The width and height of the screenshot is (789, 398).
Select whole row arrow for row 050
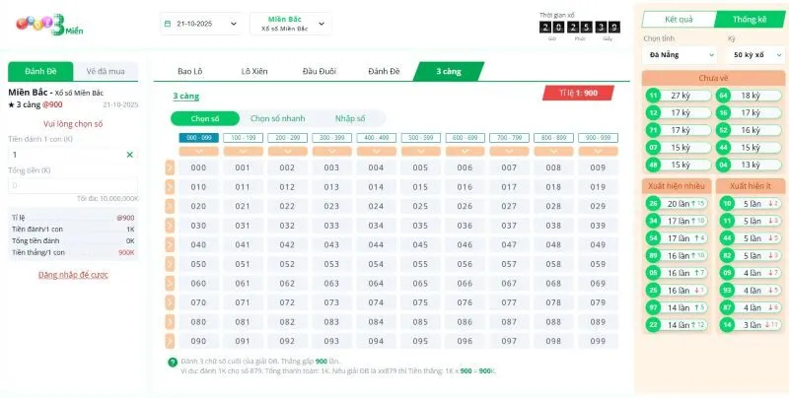coord(170,264)
